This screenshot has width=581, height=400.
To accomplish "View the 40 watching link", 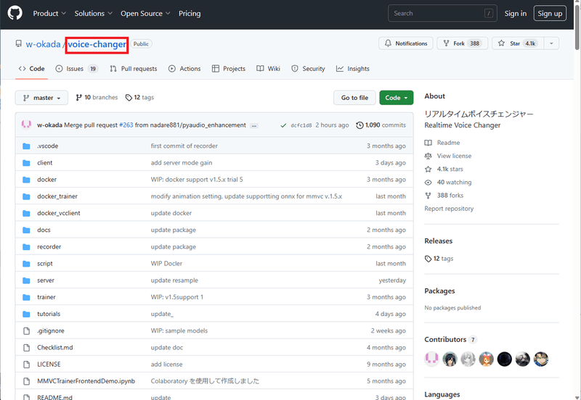I will click(x=448, y=183).
